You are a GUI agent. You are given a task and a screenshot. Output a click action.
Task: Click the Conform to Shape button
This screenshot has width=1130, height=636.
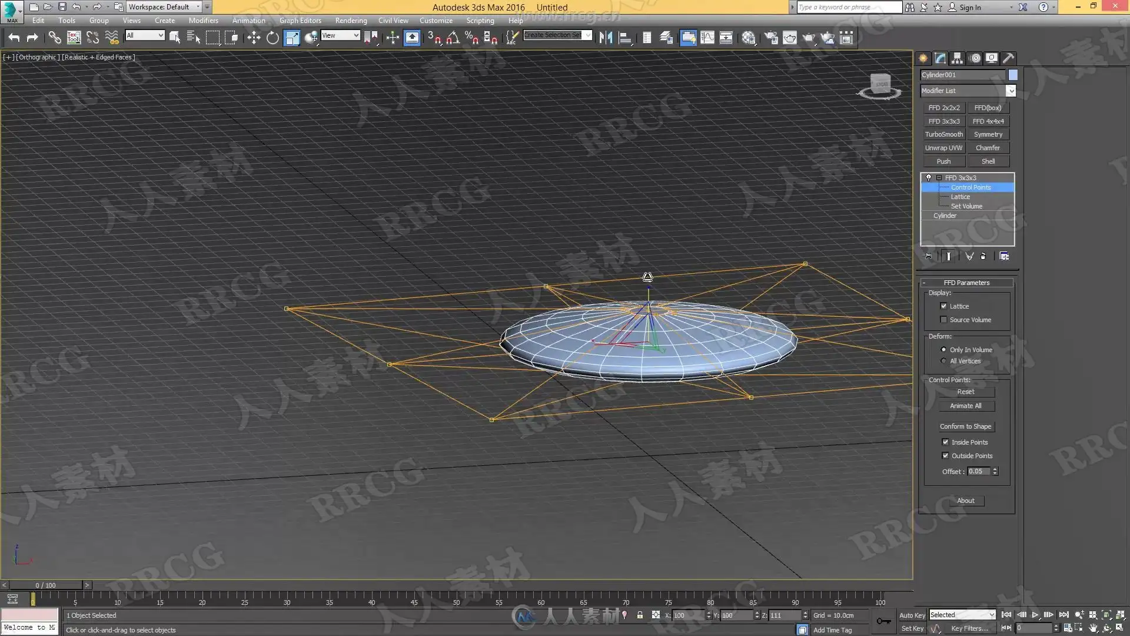tap(965, 426)
